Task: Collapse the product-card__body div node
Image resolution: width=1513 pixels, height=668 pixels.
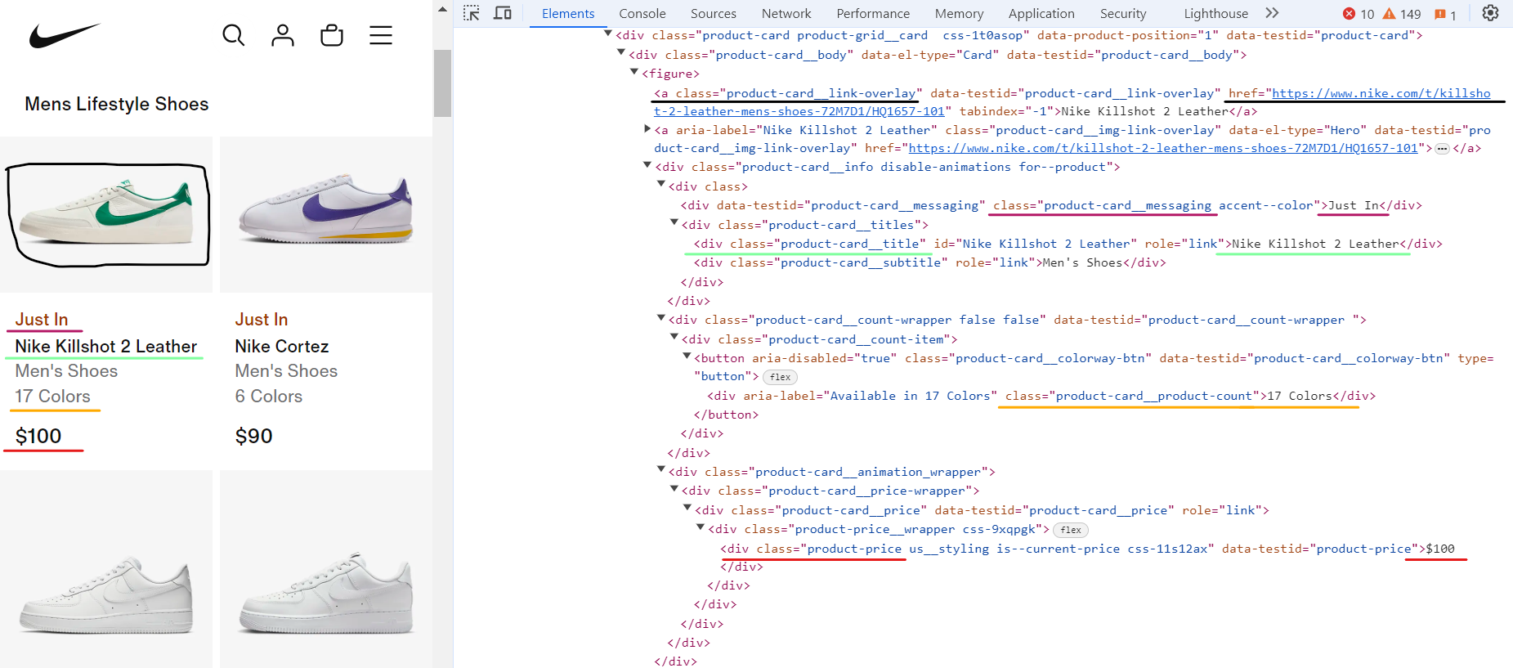Action: pos(621,53)
